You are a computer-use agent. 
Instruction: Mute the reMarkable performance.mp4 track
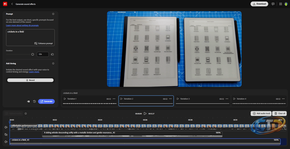(x=6, y=127)
